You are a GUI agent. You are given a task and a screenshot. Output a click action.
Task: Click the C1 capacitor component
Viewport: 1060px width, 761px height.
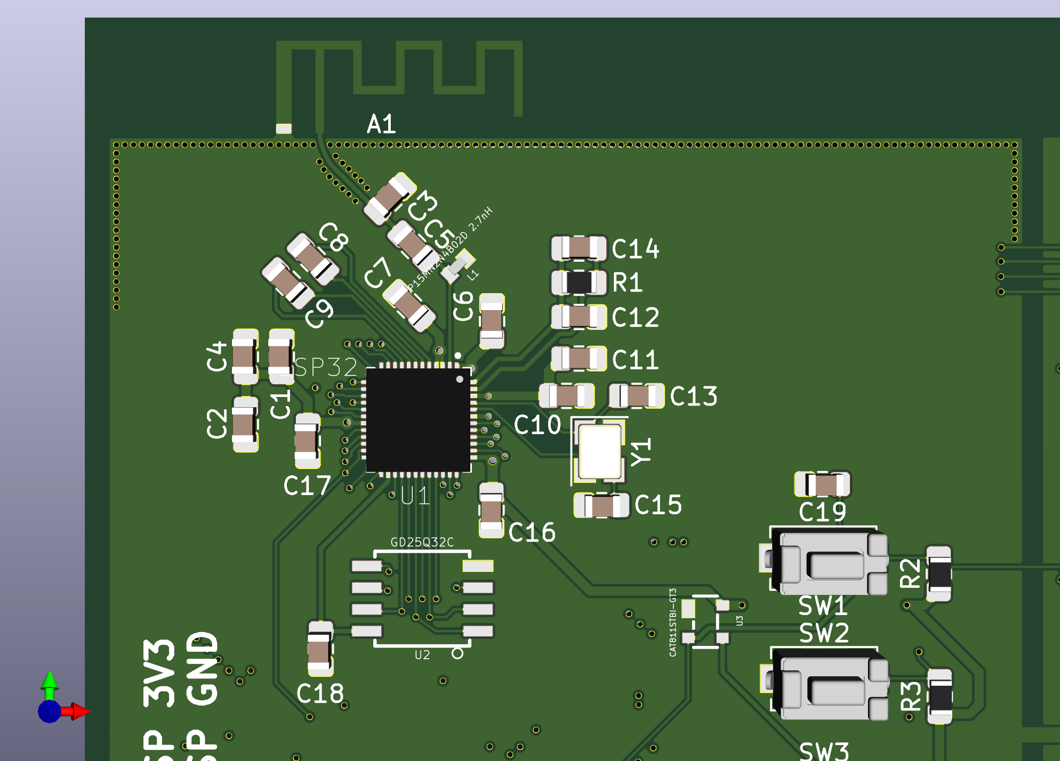pos(281,357)
